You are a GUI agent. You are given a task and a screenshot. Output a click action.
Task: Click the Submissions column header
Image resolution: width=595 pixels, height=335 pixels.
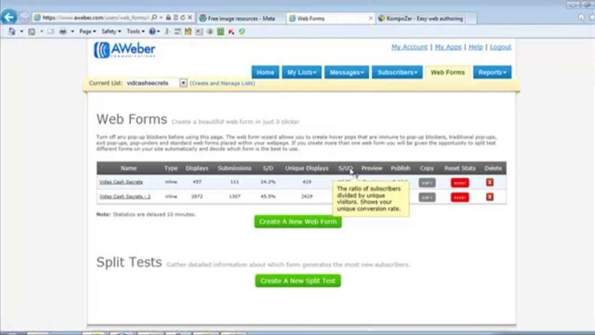point(234,168)
